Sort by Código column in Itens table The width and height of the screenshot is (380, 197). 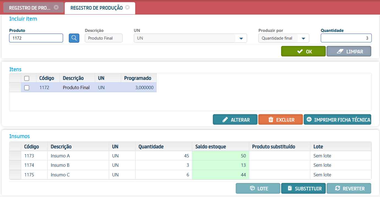[48, 78]
